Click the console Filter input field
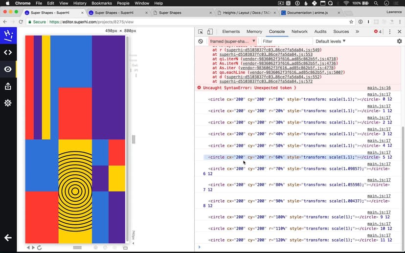Screen dimensions: 405x253 tap(286, 42)
